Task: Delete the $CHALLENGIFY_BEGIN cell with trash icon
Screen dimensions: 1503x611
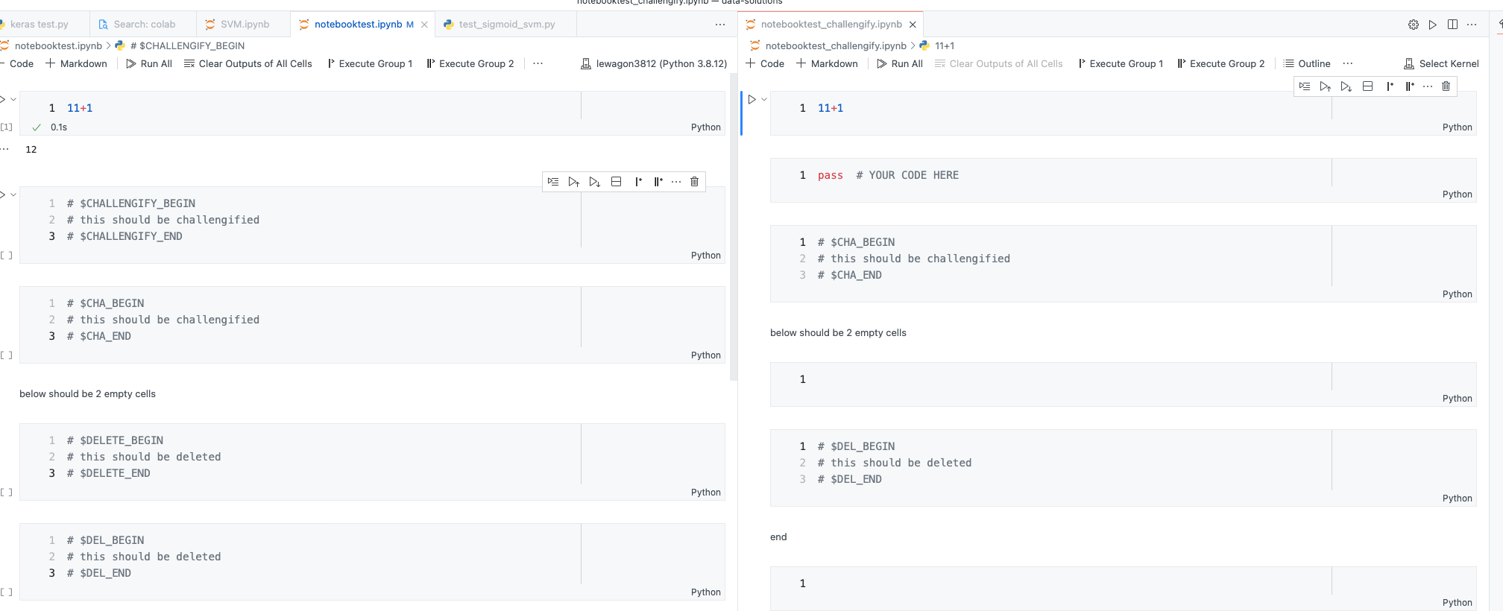Action: coord(694,182)
